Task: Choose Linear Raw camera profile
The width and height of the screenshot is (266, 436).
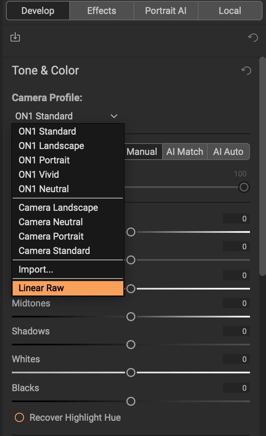Action: pos(68,288)
